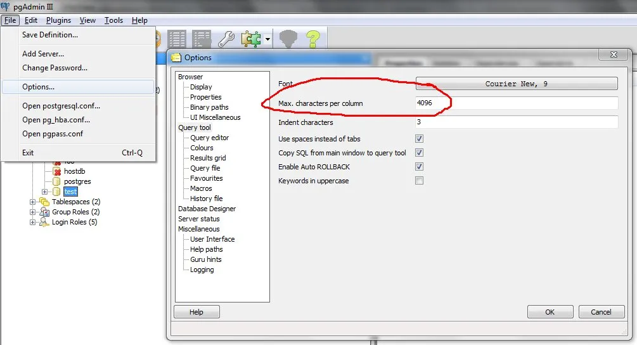Image resolution: width=637 pixels, height=345 pixels.
Task: Open the View menu
Action: (87, 20)
